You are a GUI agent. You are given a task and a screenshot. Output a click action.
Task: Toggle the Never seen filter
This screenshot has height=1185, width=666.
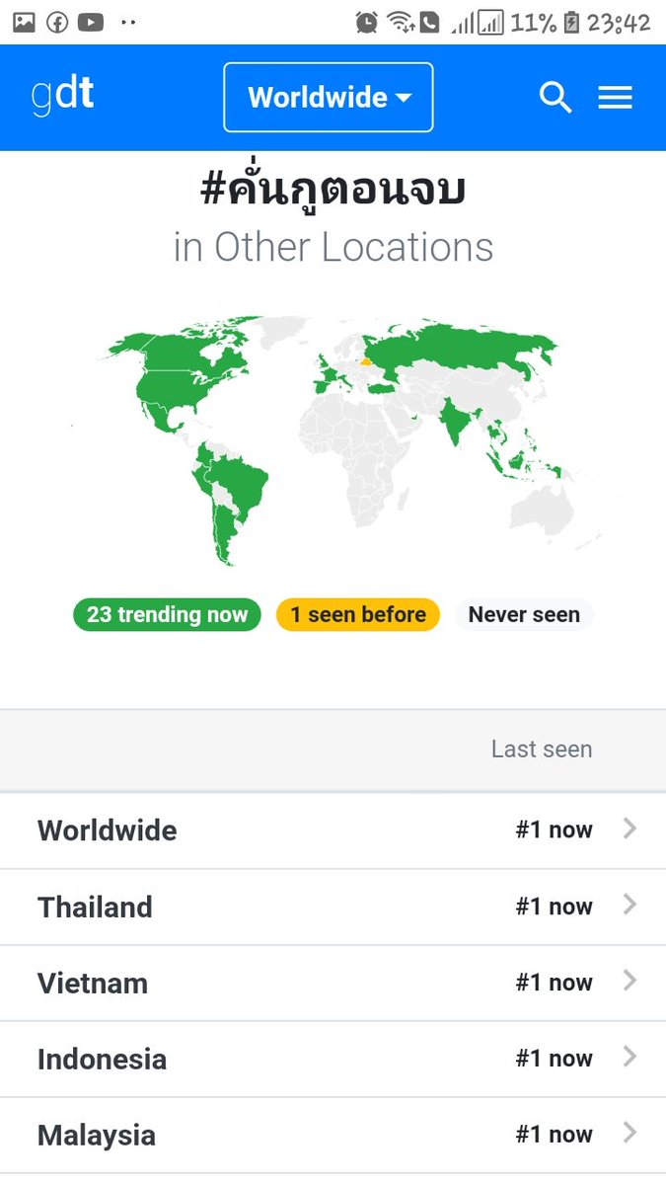[x=524, y=614]
